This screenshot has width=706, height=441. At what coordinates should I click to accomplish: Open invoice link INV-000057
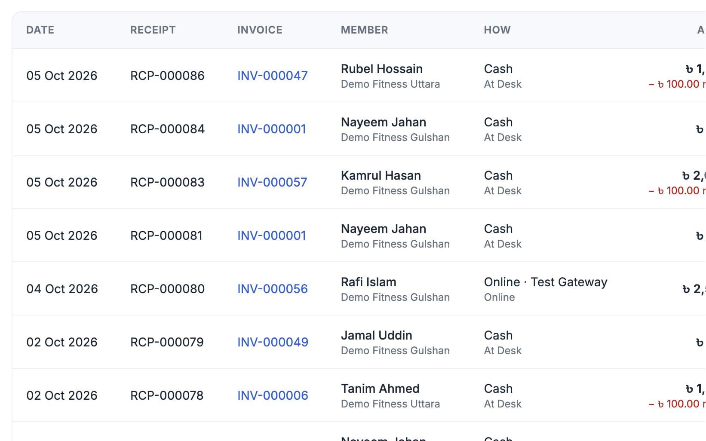coord(272,182)
